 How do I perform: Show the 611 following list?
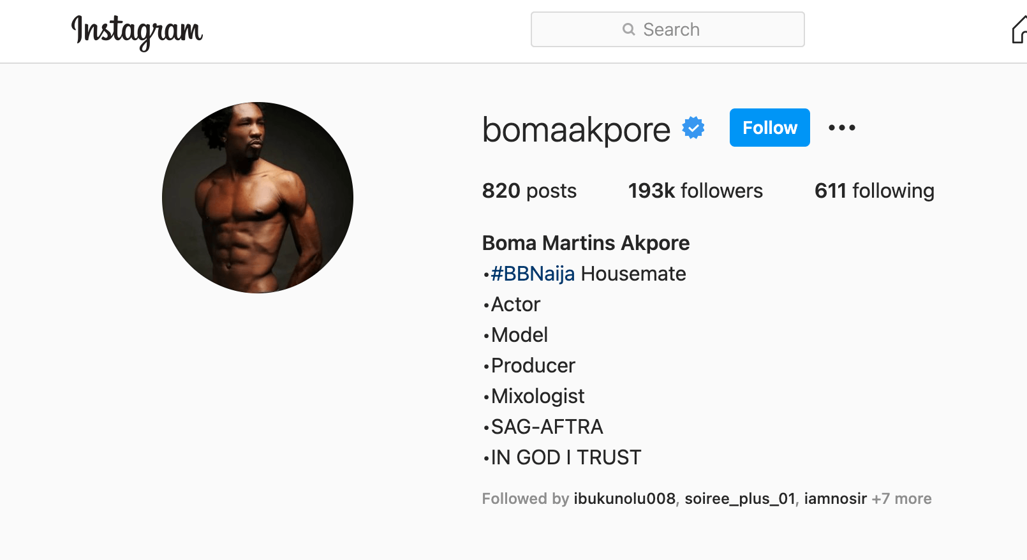click(874, 191)
